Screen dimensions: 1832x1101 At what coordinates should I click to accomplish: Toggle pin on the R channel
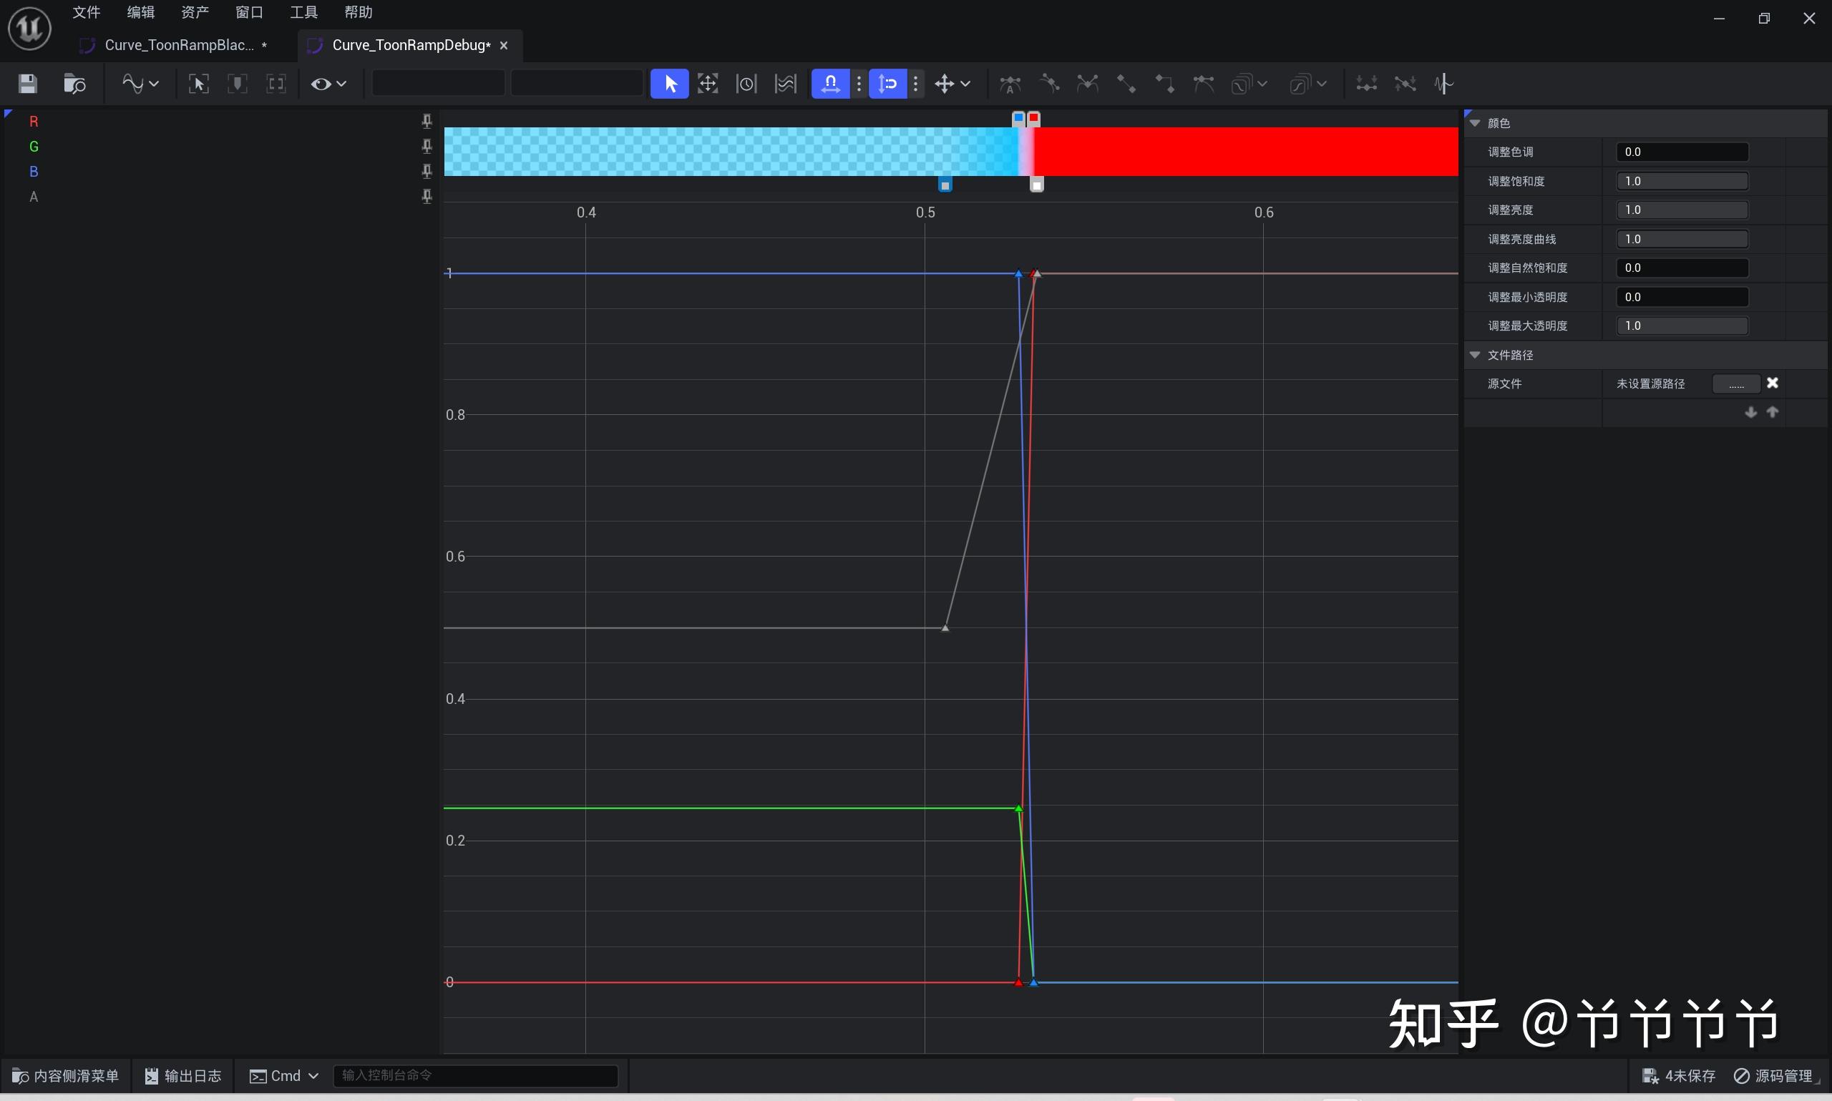coord(427,121)
